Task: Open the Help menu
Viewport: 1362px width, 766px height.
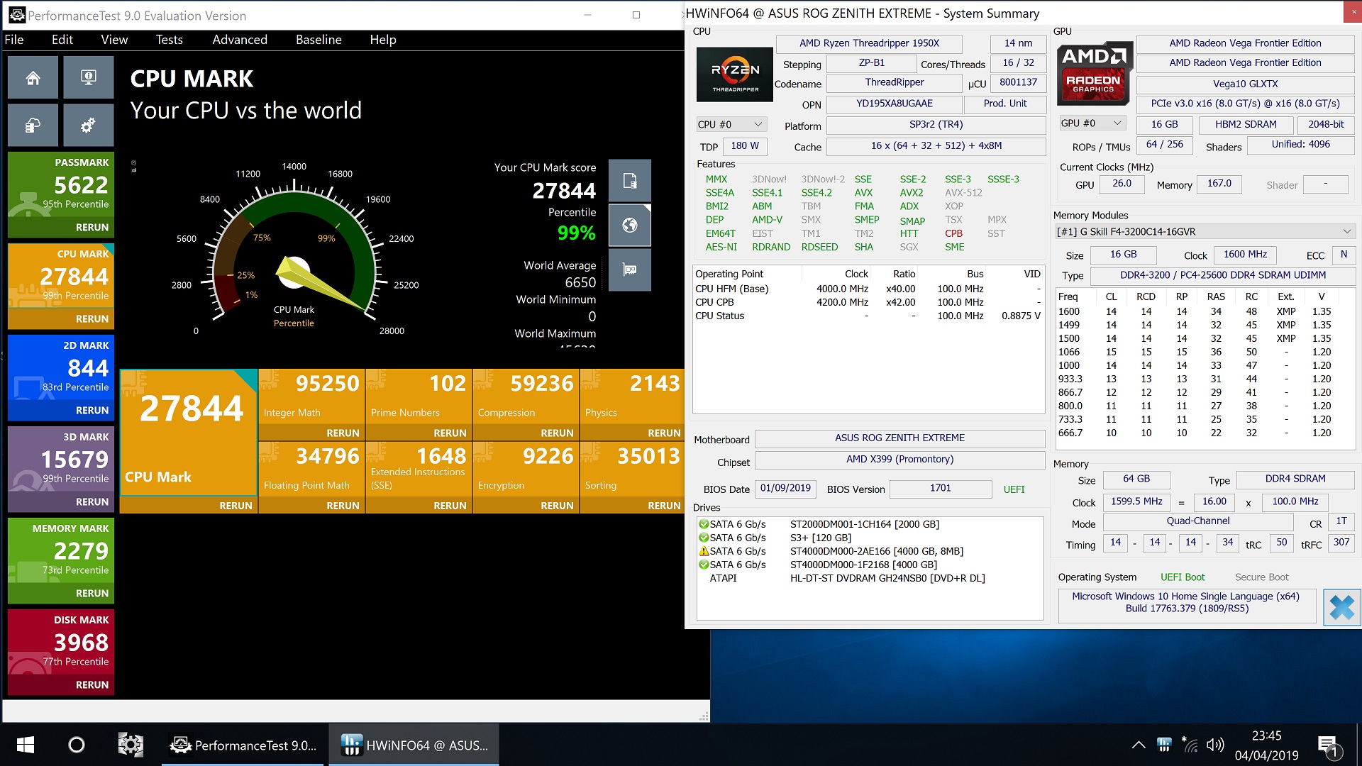Action: [x=383, y=40]
